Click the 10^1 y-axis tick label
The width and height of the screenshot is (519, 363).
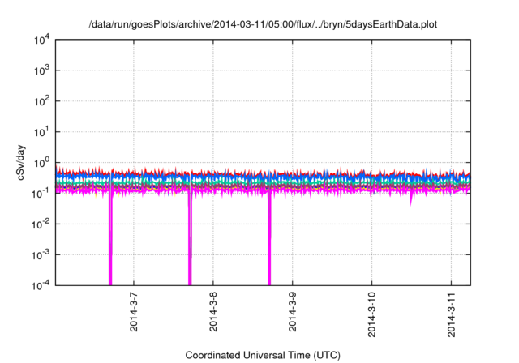[x=41, y=132]
